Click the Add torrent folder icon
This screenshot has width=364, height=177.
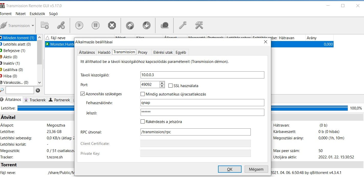click(x=45, y=25)
